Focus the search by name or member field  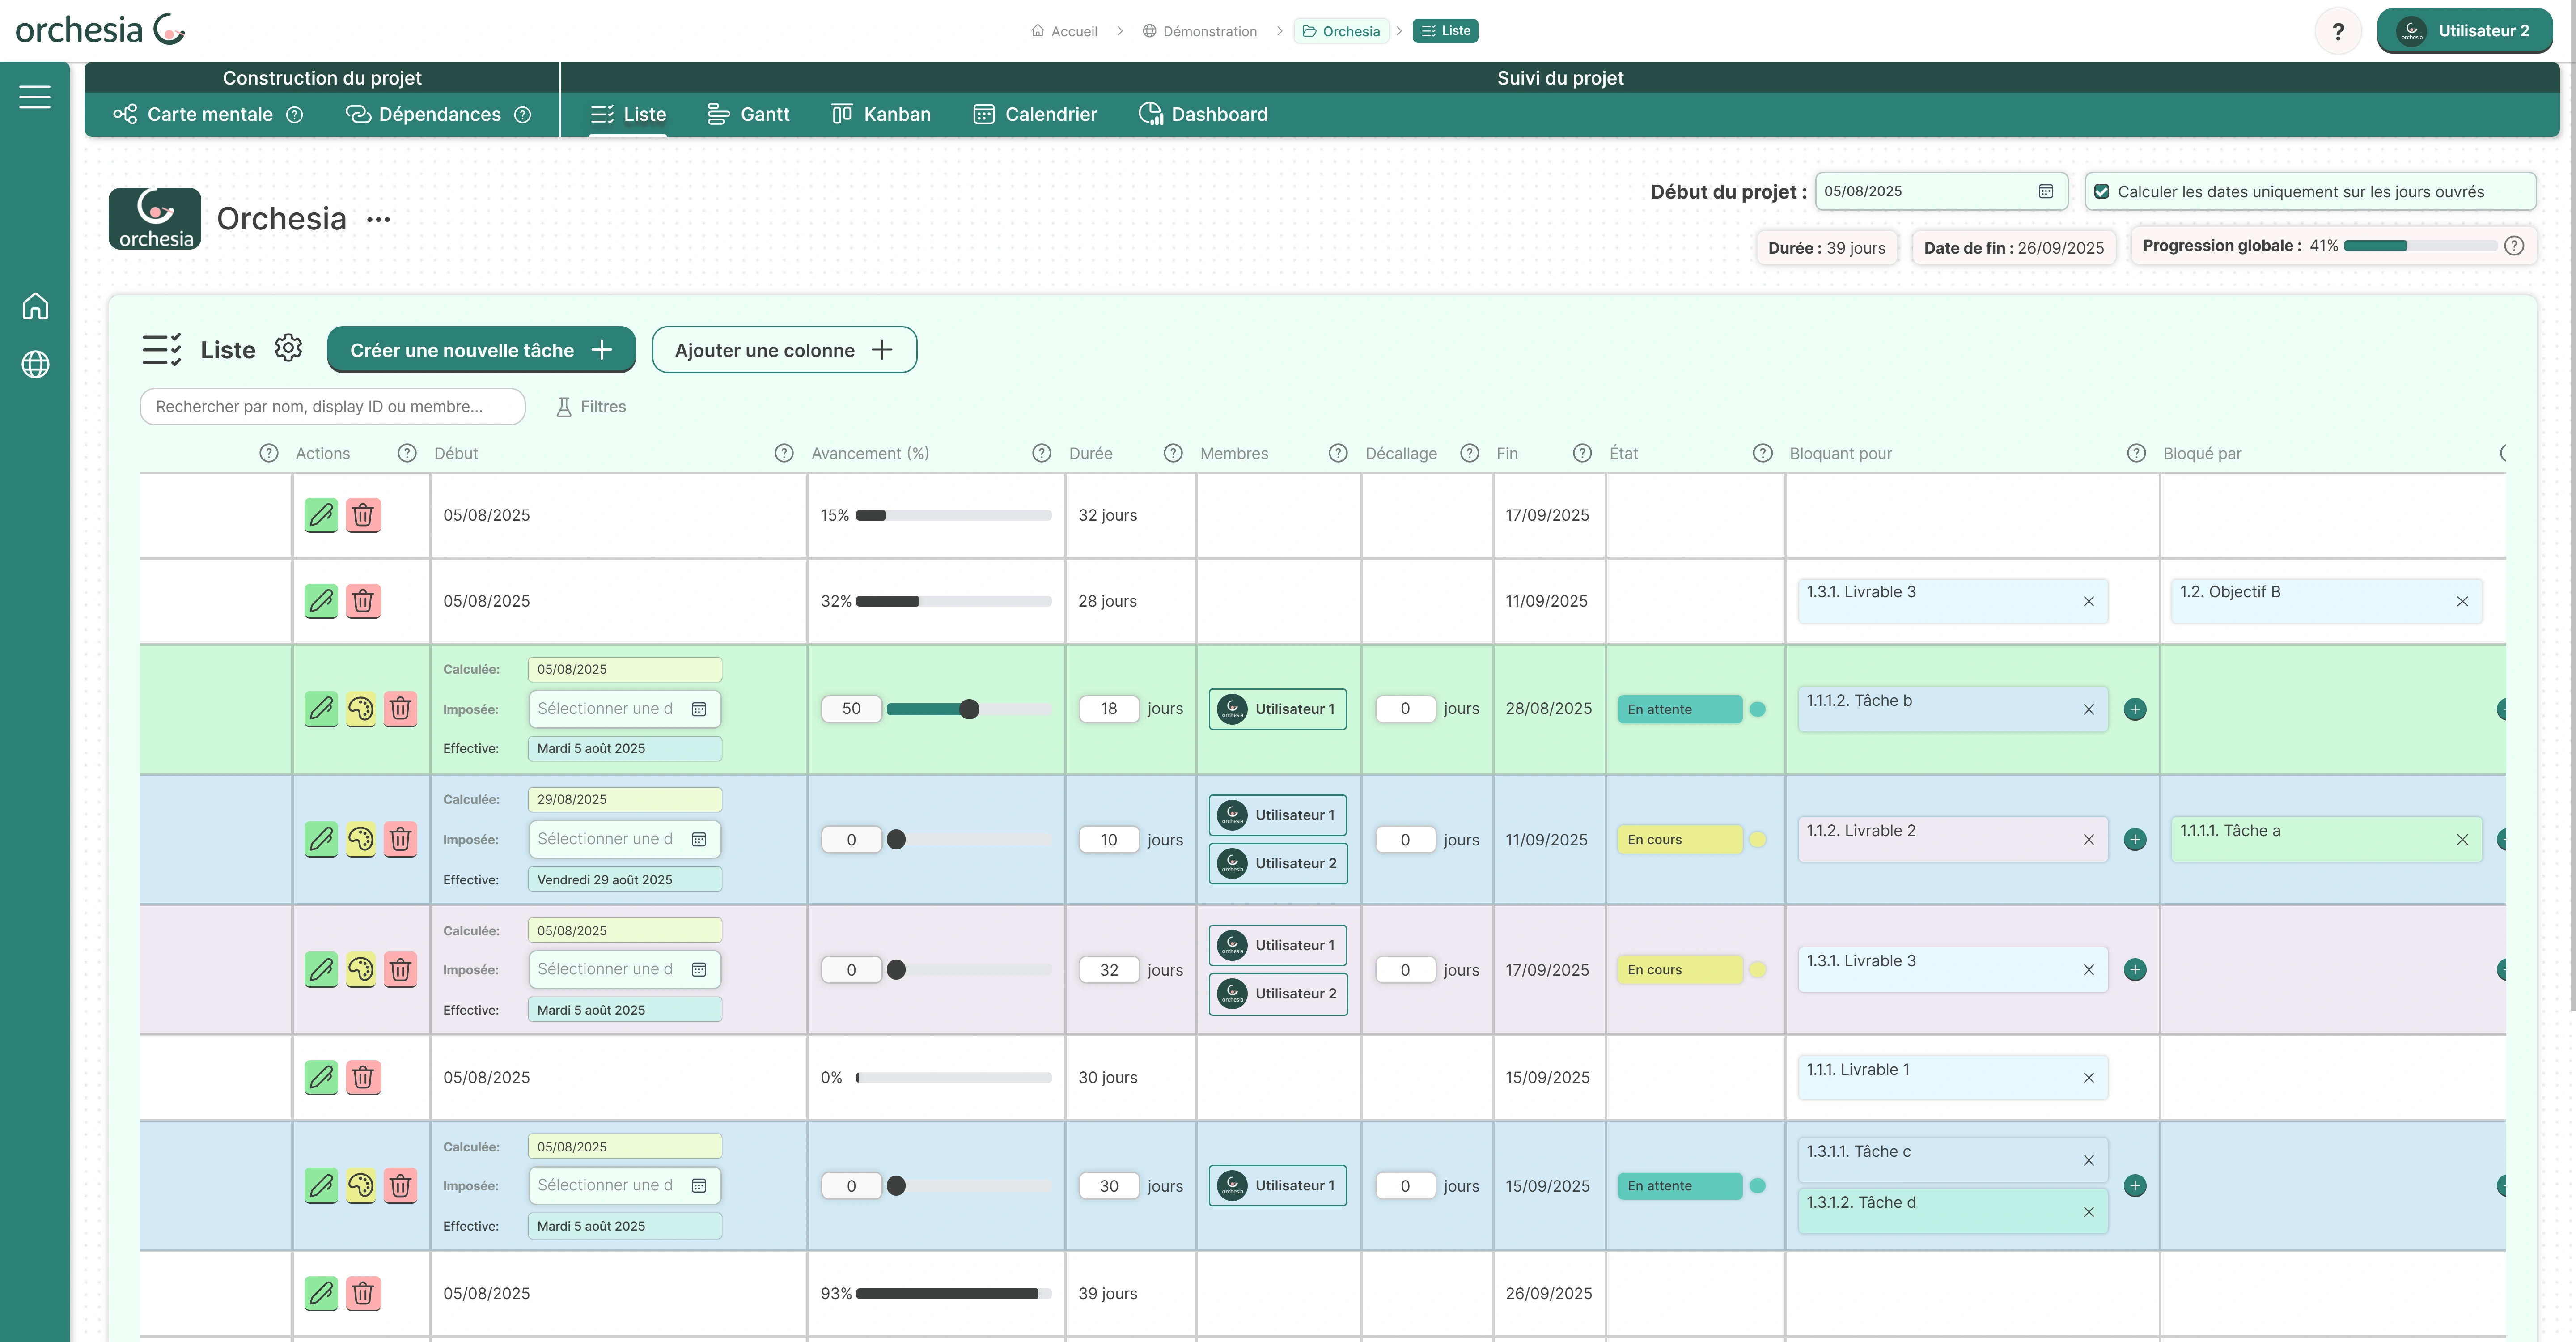point(332,406)
